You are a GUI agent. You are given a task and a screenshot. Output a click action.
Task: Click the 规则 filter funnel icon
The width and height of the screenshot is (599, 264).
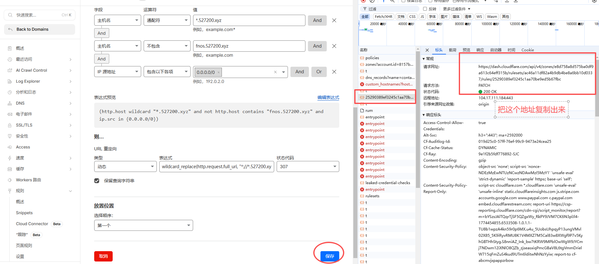click(x=10, y=191)
